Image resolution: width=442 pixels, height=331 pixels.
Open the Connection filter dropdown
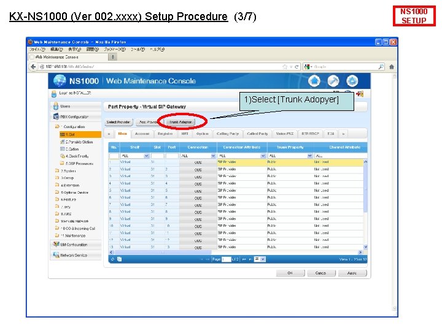[x=213, y=156]
